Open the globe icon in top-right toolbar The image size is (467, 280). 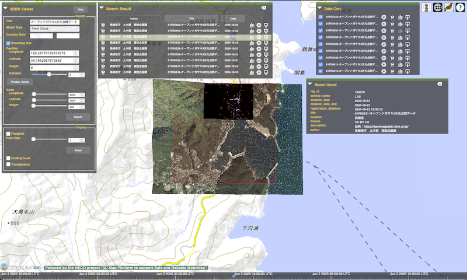coord(437,8)
